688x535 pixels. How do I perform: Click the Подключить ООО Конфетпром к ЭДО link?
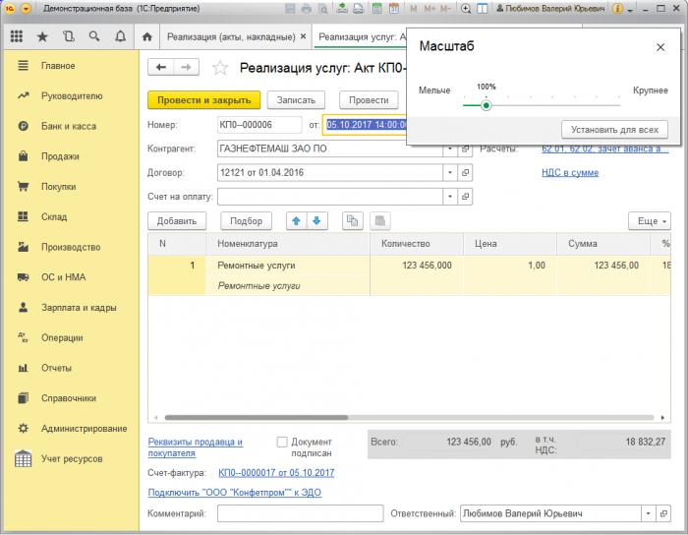[x=234, y=493]
